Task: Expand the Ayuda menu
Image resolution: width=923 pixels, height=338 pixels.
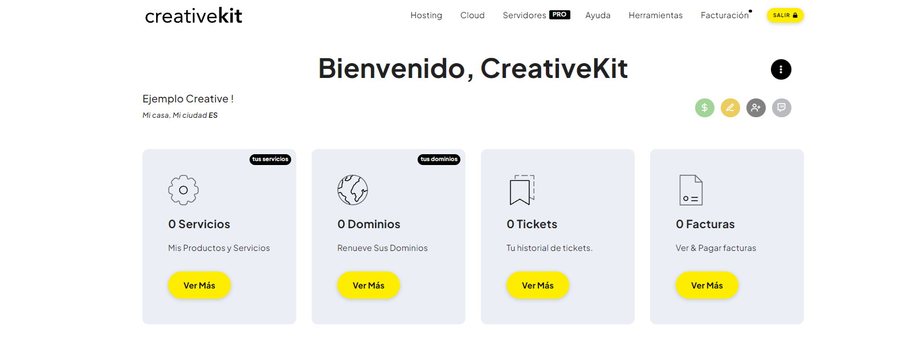Action: pos(598,15)
